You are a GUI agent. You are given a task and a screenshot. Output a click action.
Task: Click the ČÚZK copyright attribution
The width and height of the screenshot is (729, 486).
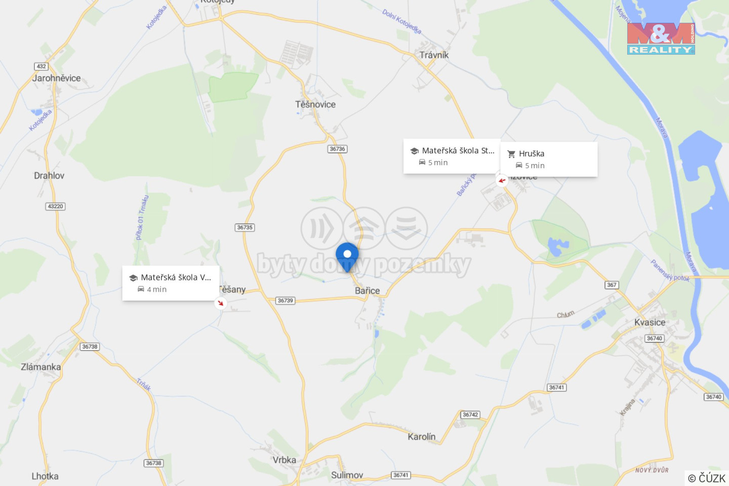[x=706, y=478]
